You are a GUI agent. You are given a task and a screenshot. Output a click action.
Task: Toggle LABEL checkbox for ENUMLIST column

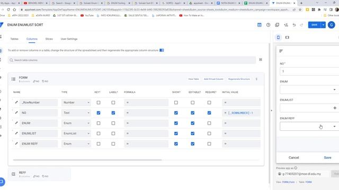113,134
